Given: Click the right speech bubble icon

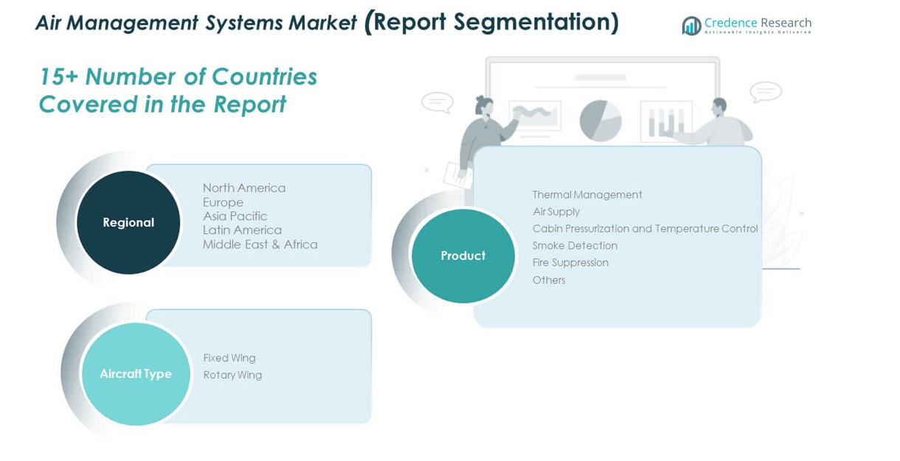Looking at the screenshot, I should pyautogui.click(x=765, y=92).
